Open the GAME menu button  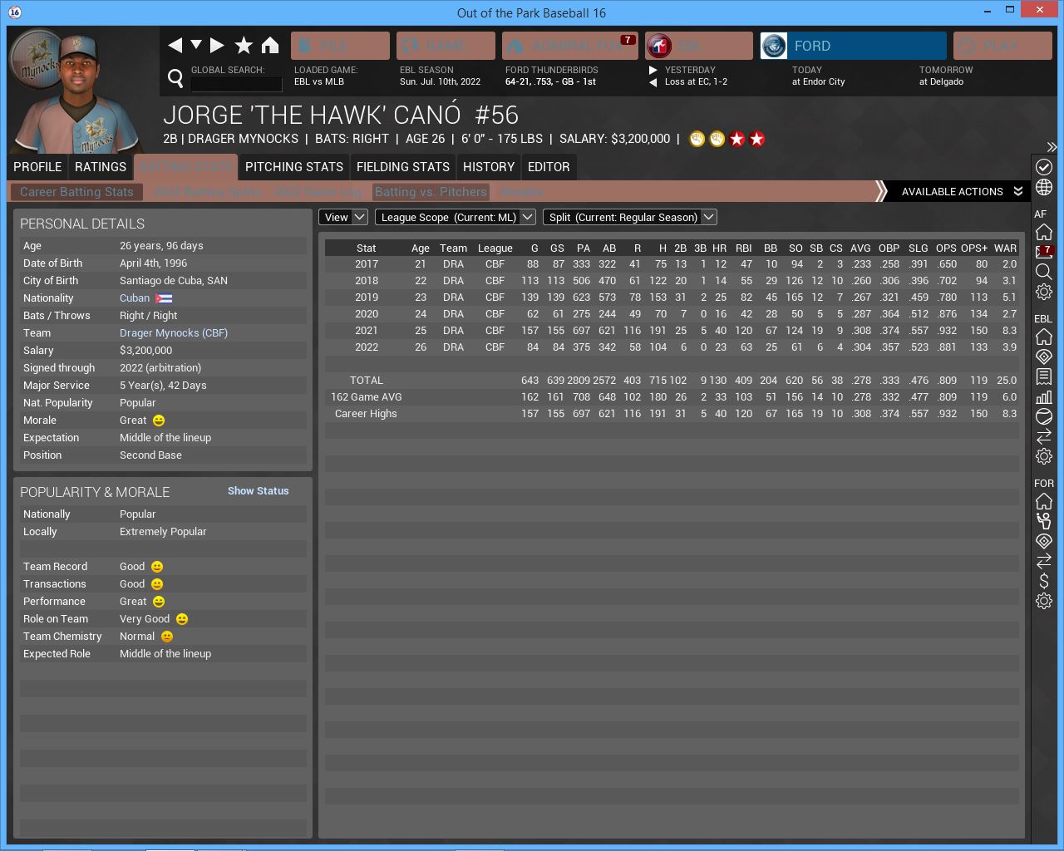446,46
